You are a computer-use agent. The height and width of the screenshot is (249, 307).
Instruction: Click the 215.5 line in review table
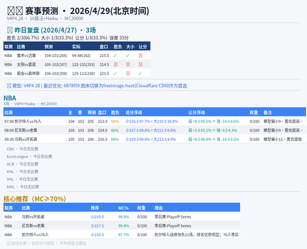(x=104, y=56)
